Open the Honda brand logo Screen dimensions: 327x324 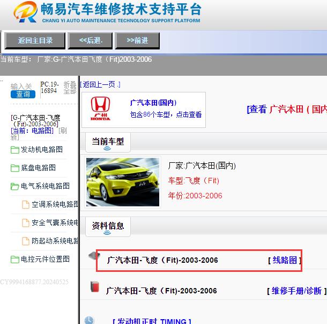tap(100, 109)
